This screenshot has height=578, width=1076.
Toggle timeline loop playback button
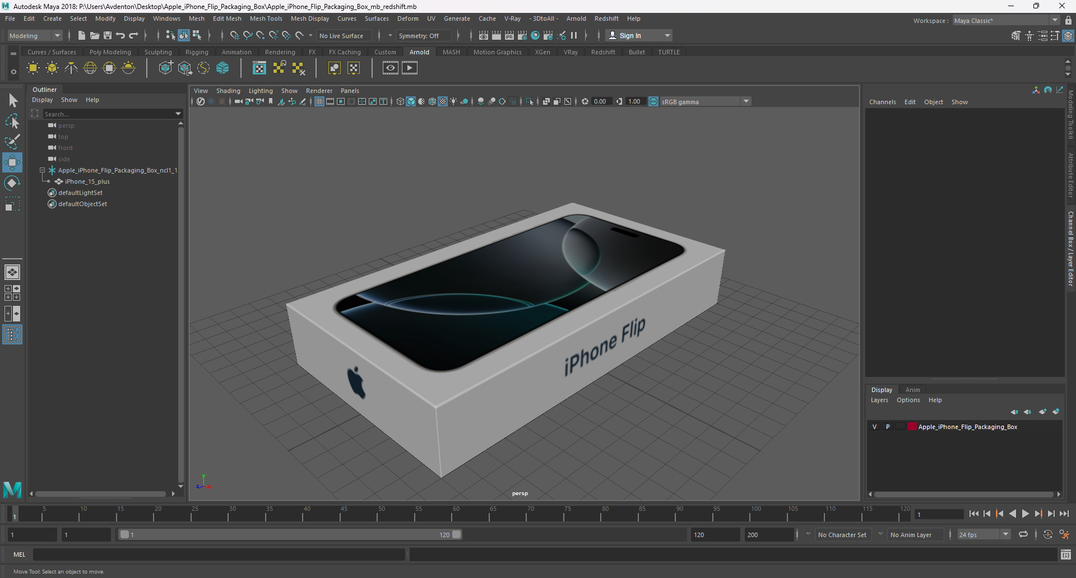click(1023, 535)
